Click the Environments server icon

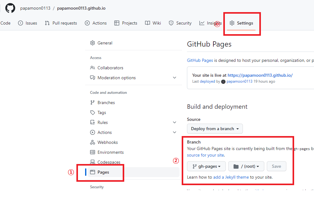[93, 152]
